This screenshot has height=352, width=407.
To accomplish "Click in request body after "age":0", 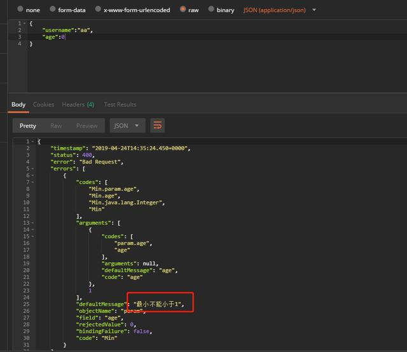I will (66, 37).
